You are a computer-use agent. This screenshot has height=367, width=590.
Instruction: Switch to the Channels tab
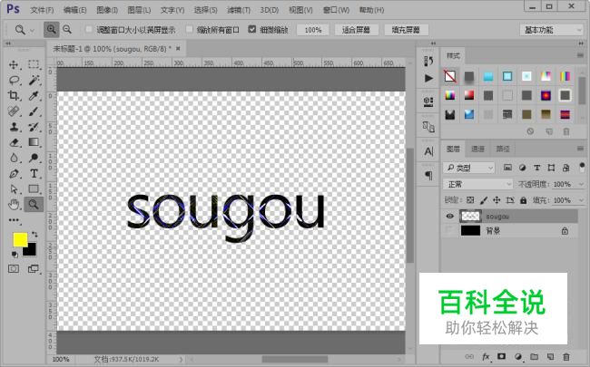tap(477, 149)
